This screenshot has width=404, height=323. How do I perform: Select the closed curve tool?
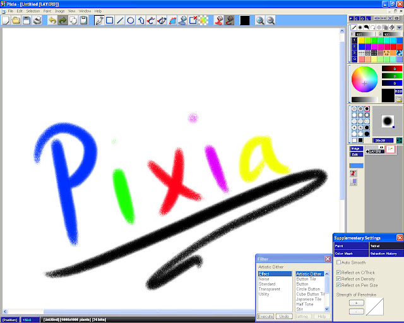(x=162, y=20)
